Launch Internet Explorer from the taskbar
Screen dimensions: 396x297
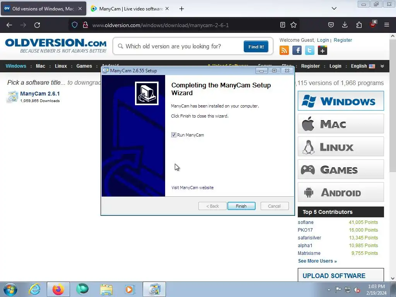pyautogui.click(x=34, y=289)
